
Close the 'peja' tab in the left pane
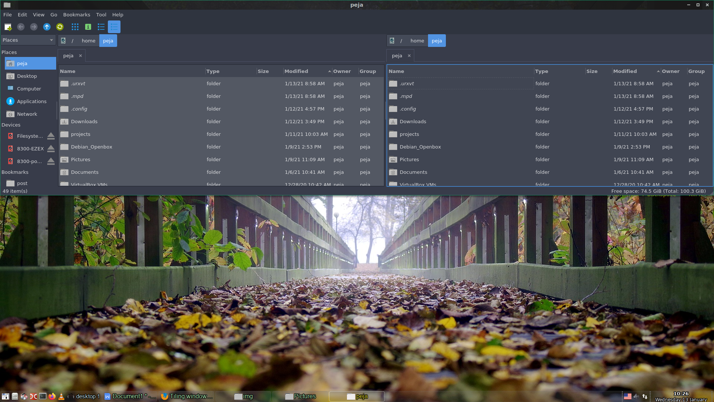point(80,55)
